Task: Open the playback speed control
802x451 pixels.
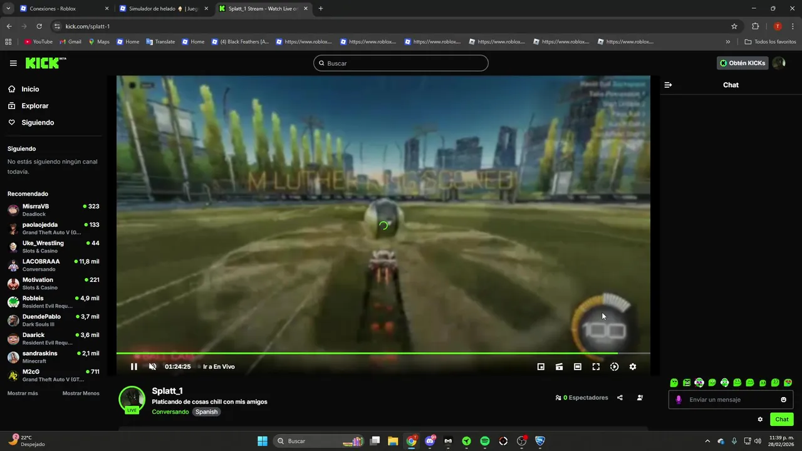Action: click(614, 366)
